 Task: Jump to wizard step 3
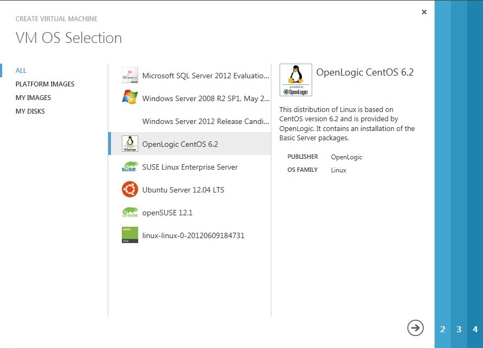point(459,330)
